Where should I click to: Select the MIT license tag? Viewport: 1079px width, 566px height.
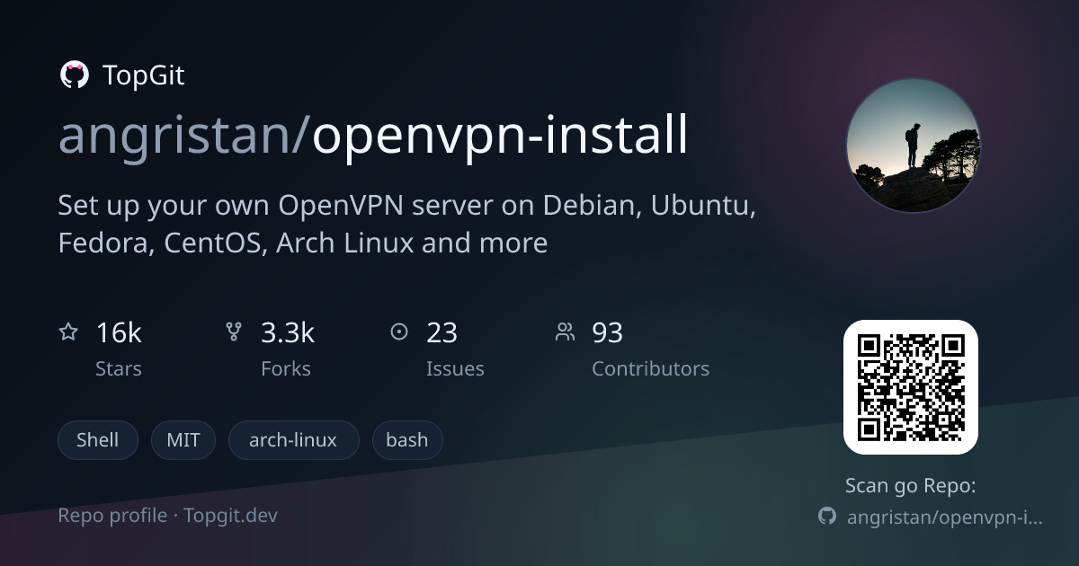click(183, 440)
